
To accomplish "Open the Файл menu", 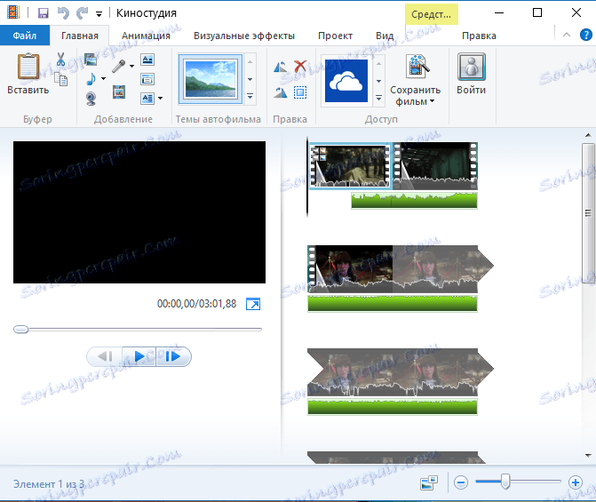I will (x=25, y=36).
